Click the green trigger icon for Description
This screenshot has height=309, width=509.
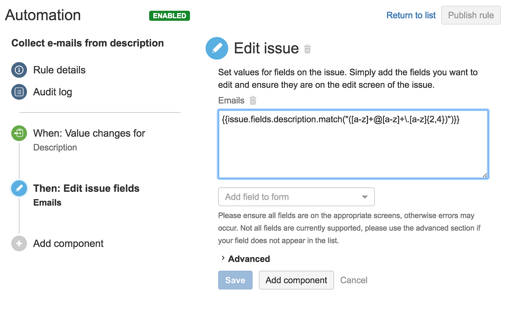pos(19,133)
